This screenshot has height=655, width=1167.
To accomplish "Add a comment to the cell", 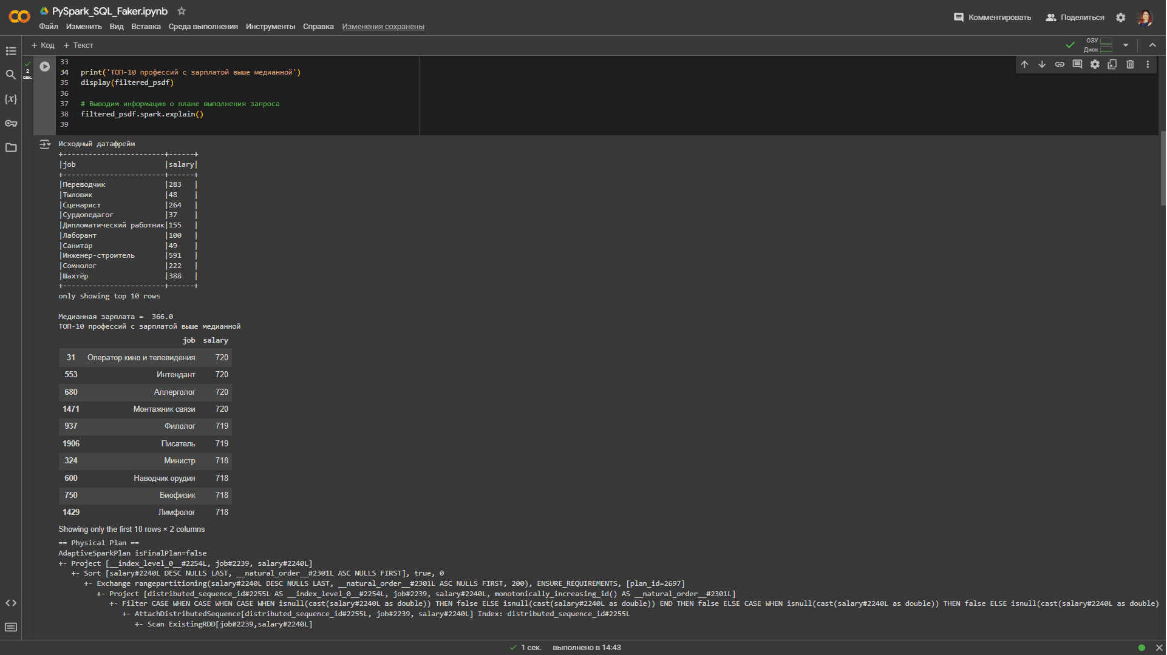I will pyautogui.click(x=1078, y=64).
